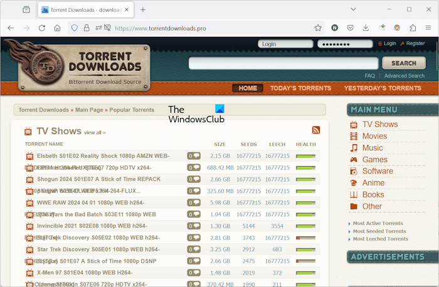This screenshot has width=439, height=287.
Task: Click the SEARCH button
Action: click(x=404, y=63)
